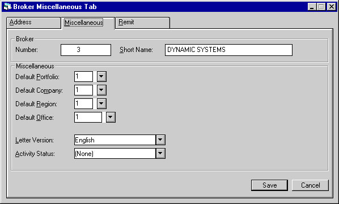Expand the Default Region dropdown arrow

coord(101,104)
